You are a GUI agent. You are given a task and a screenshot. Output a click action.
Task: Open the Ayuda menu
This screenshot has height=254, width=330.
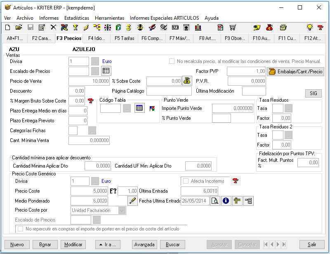[211, 18]
